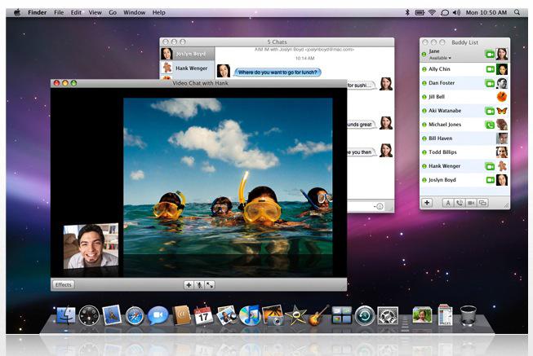Launch iTunes from the Dock
Viewport: 533px width, 356px height.
[249, 315]
